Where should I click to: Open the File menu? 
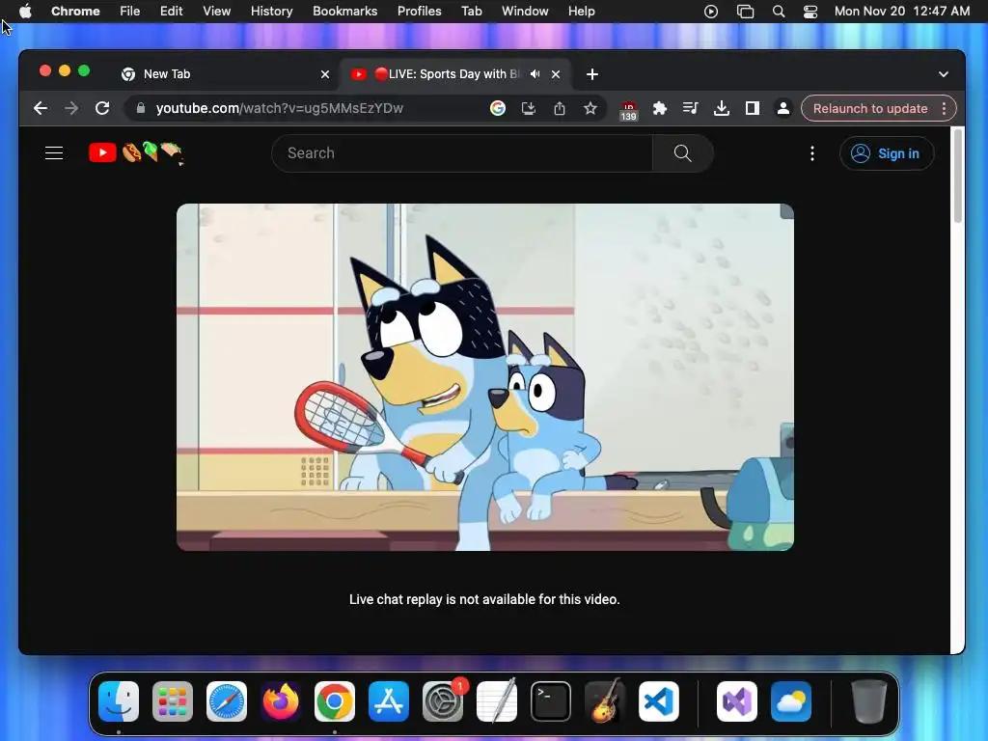click(130, 12)
